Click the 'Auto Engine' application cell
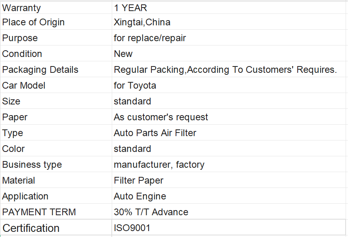This screenshot has width=348, height=237. [140, 196]
